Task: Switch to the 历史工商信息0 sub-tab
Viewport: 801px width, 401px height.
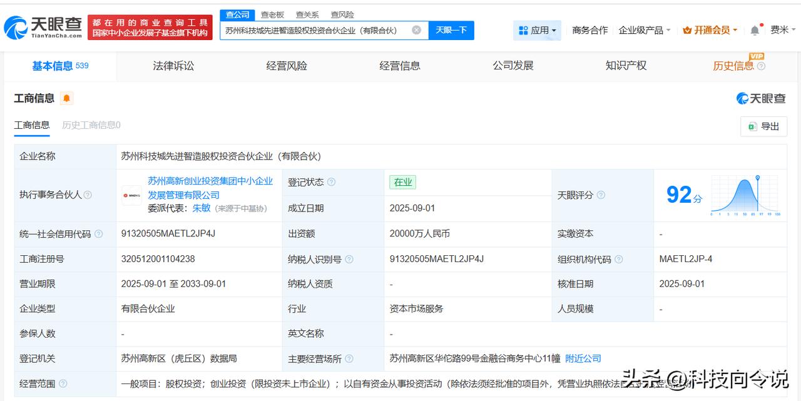Action: [91, 125]
